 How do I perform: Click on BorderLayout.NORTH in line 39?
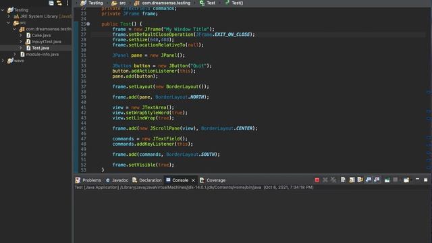180,97
